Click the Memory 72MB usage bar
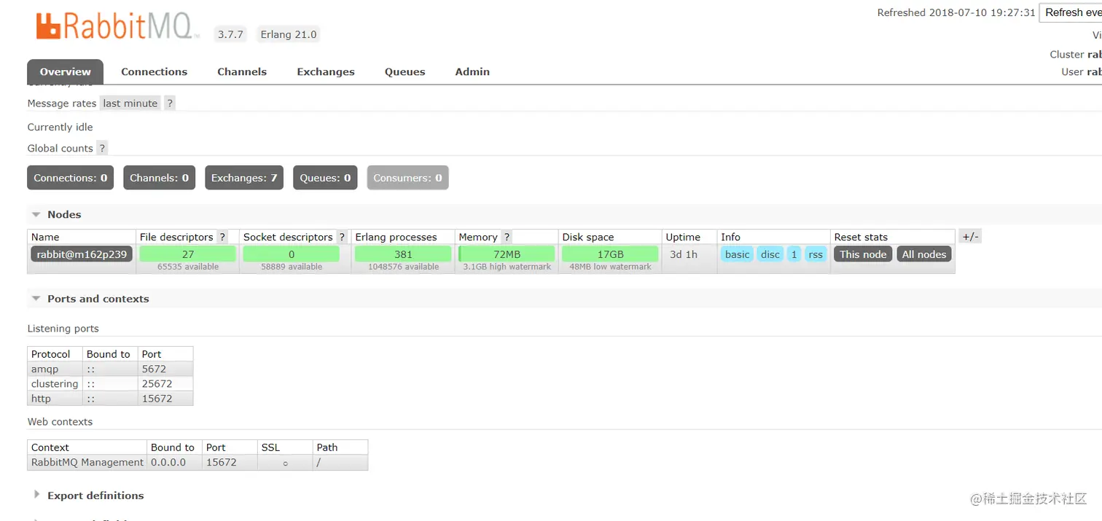This screenshot has width=1102, height=521. pos(507,254)
